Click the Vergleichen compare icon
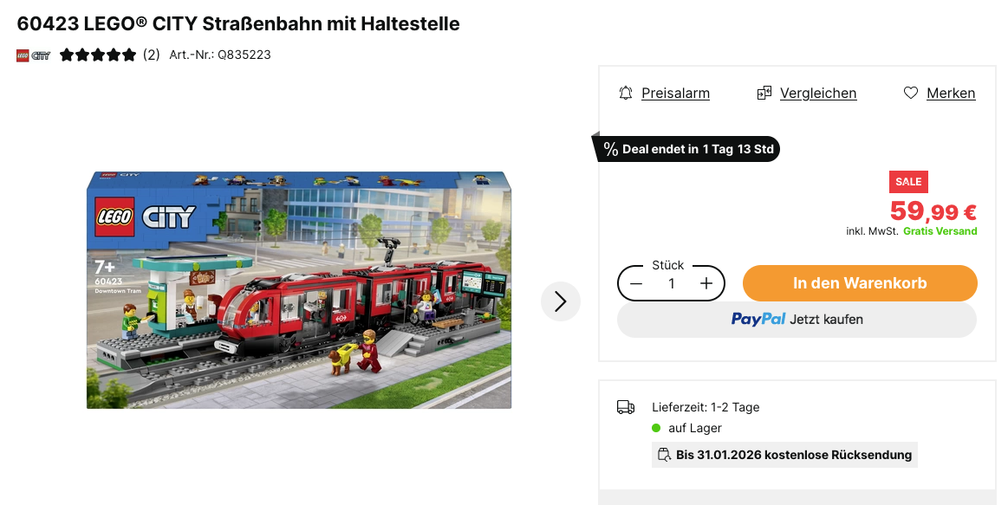The width and height of the screenshot is (1008, 505). point(764,94)
